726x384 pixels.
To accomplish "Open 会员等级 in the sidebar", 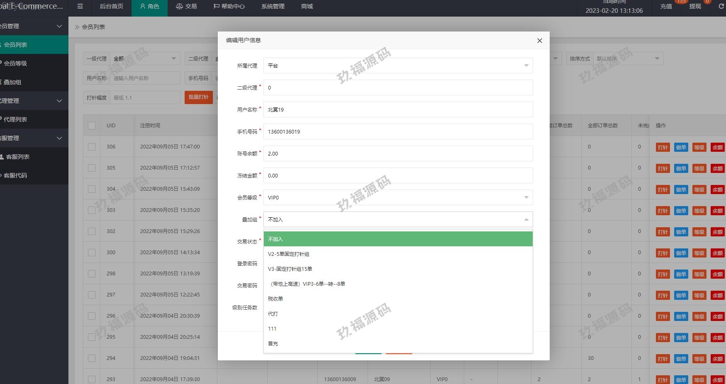I will [15, 63].
